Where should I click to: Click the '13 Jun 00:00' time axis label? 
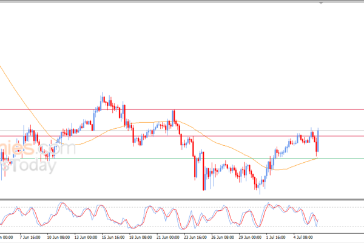coord(86,238)
